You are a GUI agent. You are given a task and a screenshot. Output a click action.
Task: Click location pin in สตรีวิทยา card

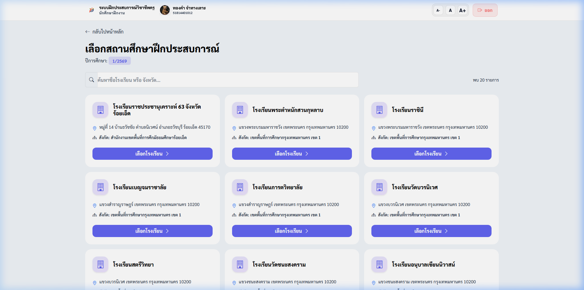(x=95, y=283)
